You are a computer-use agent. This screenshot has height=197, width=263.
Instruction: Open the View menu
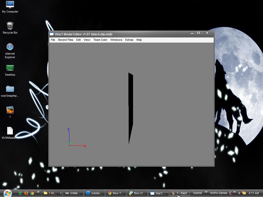(x=87, y=40)
